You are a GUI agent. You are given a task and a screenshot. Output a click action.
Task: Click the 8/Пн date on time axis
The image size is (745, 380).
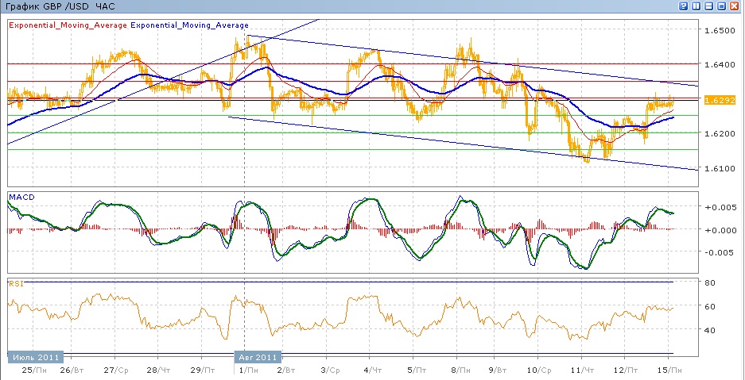(459, 370)
